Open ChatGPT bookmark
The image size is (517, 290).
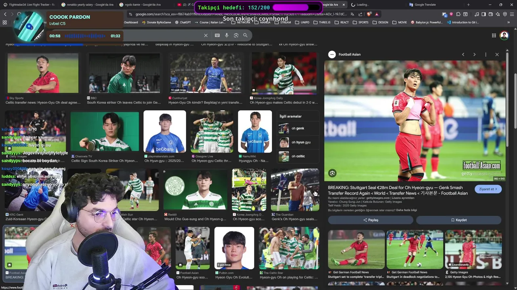183,23
